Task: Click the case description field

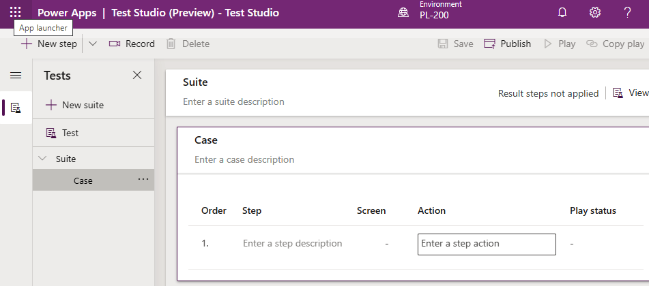Action: (x=244, y=159)
